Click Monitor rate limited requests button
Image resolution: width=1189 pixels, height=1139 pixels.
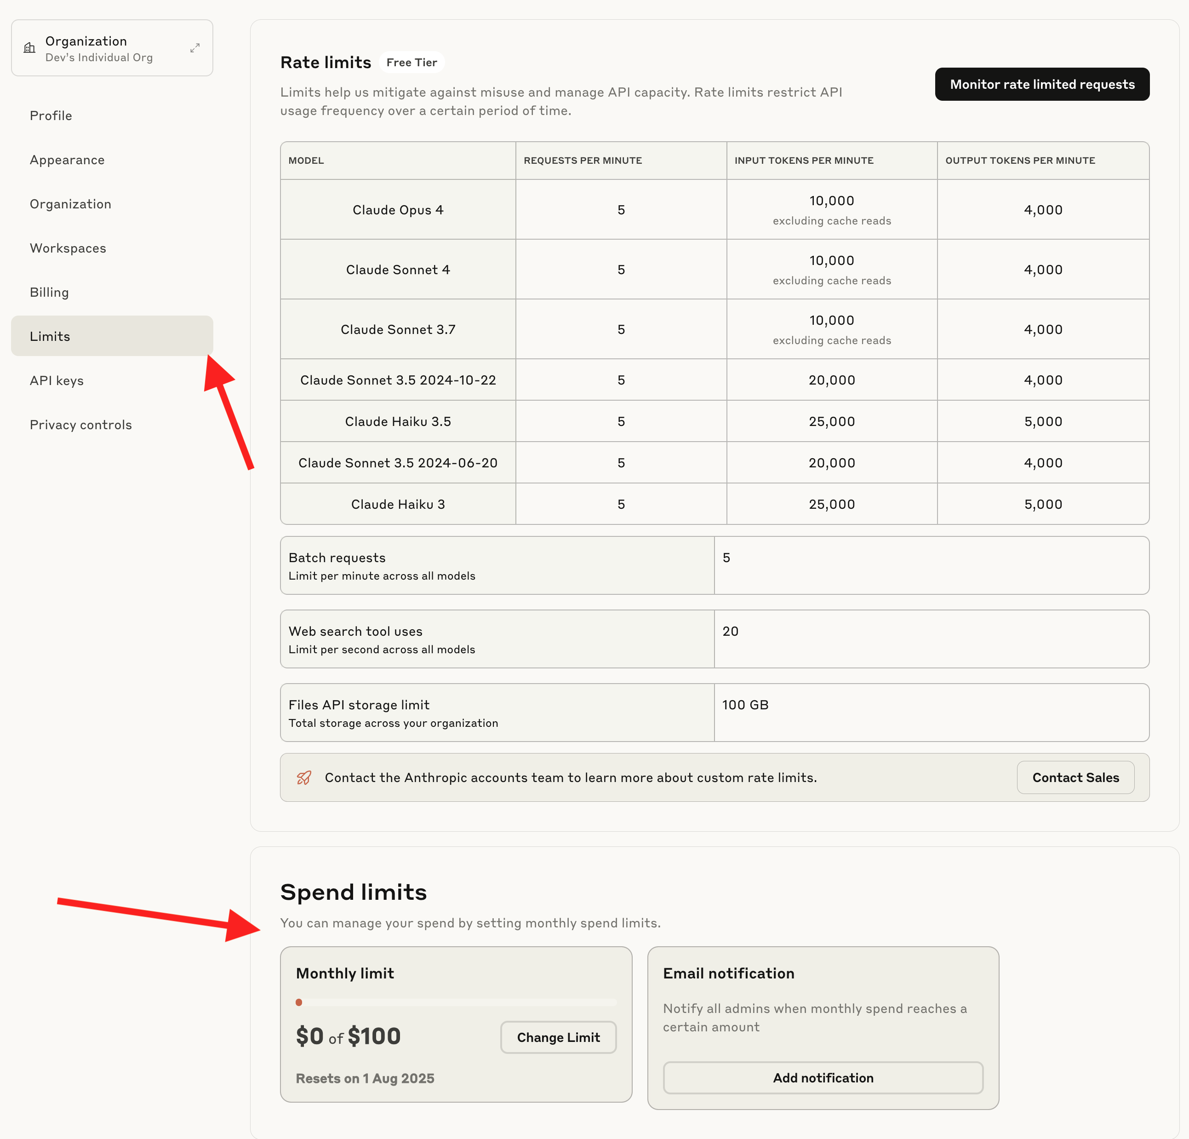pyautogui.click(x=1042, y=84)
